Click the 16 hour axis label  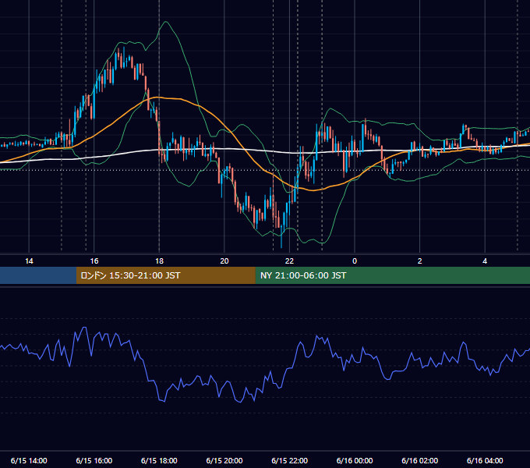pos(94,261)
